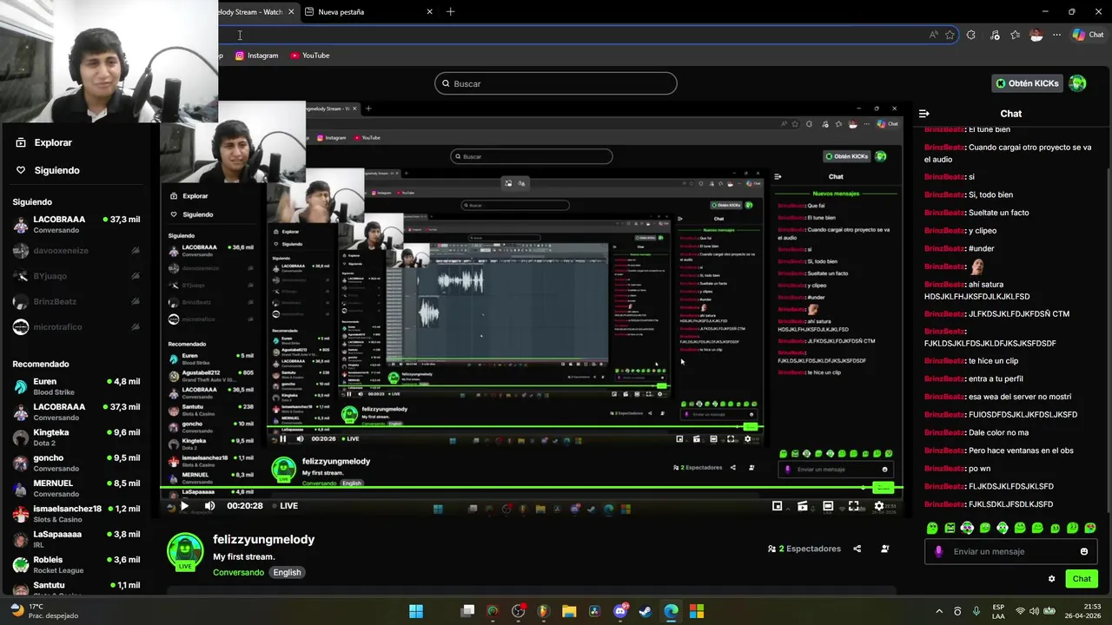Share the stream via share icon
Screen dimensions: 1112x625
[x=857, y=549]
